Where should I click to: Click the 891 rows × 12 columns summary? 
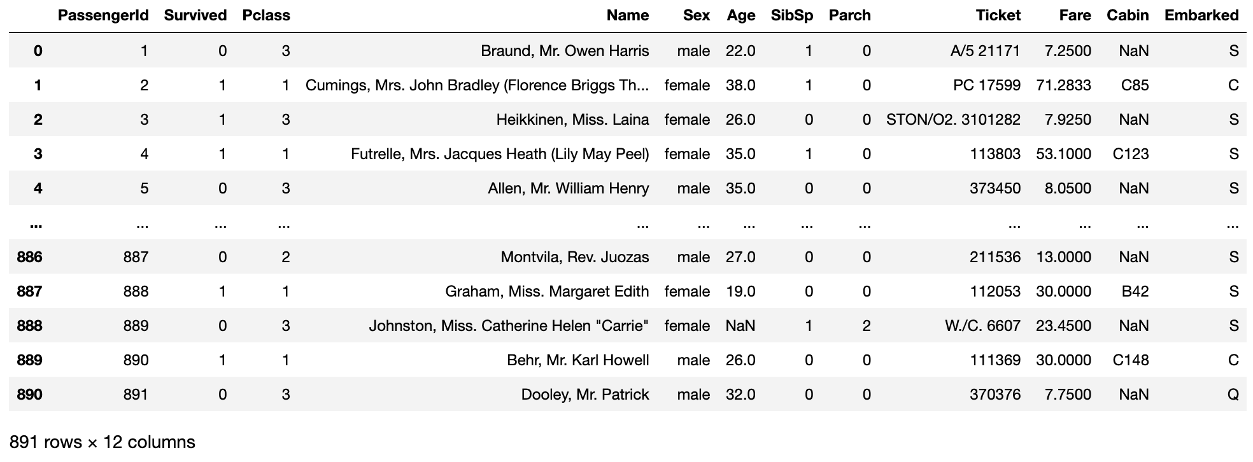point(103,442)
